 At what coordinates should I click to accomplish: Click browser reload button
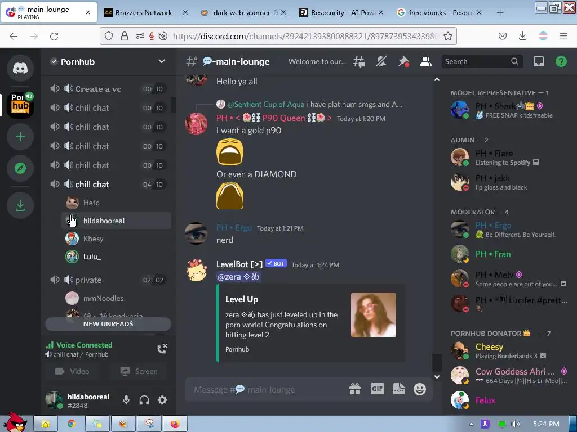[54, 37]
